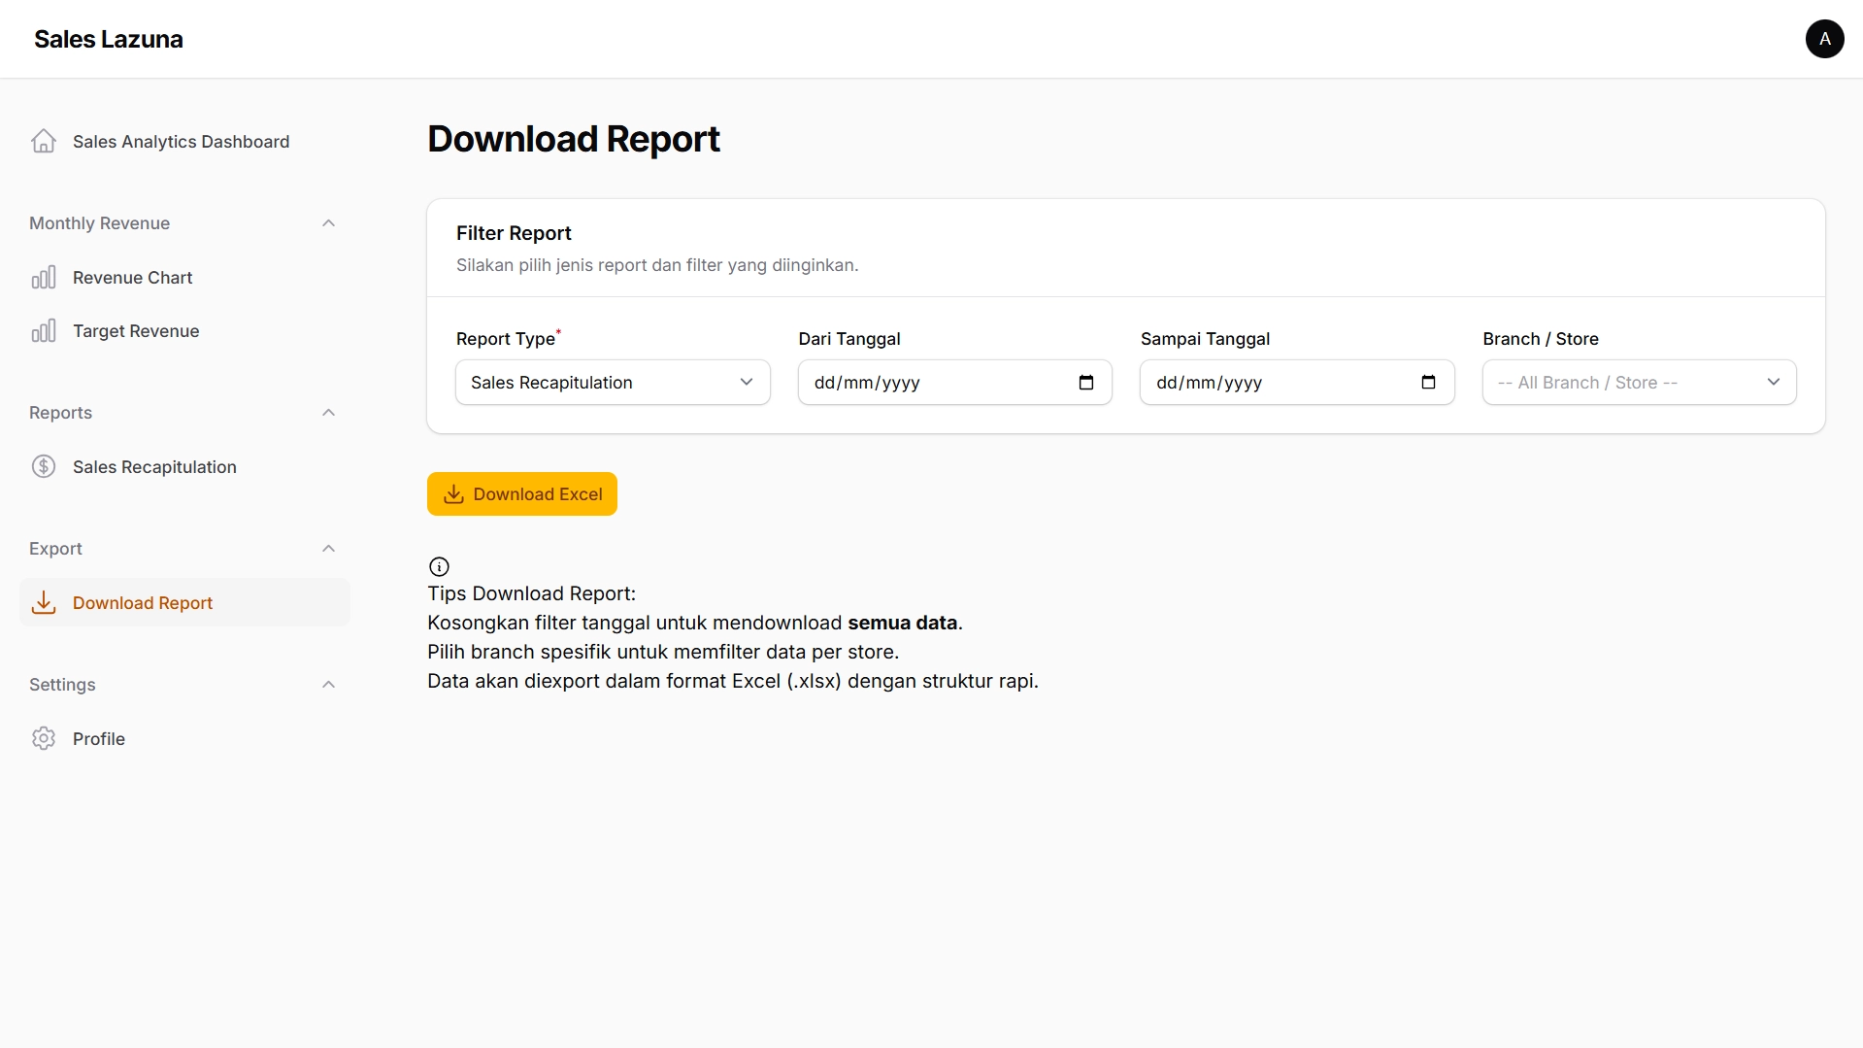Open calendar picker for Sampai Tanggal
This screenshot has width=1863, height=1048.
1428,382
